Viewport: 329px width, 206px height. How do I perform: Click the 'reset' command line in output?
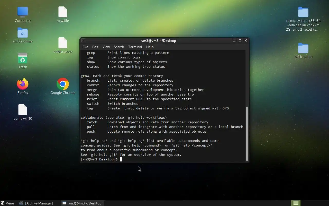(x=139, y=99)
